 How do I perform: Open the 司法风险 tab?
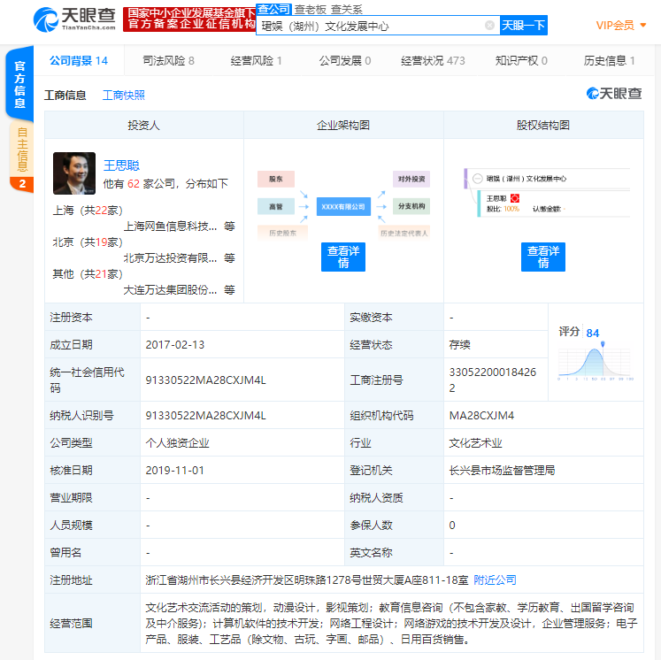(x=168, y=61)
